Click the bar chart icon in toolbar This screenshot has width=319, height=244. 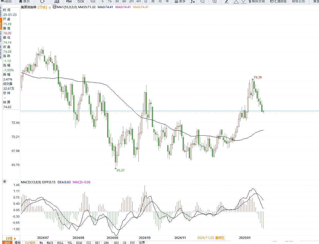point(57,1)
